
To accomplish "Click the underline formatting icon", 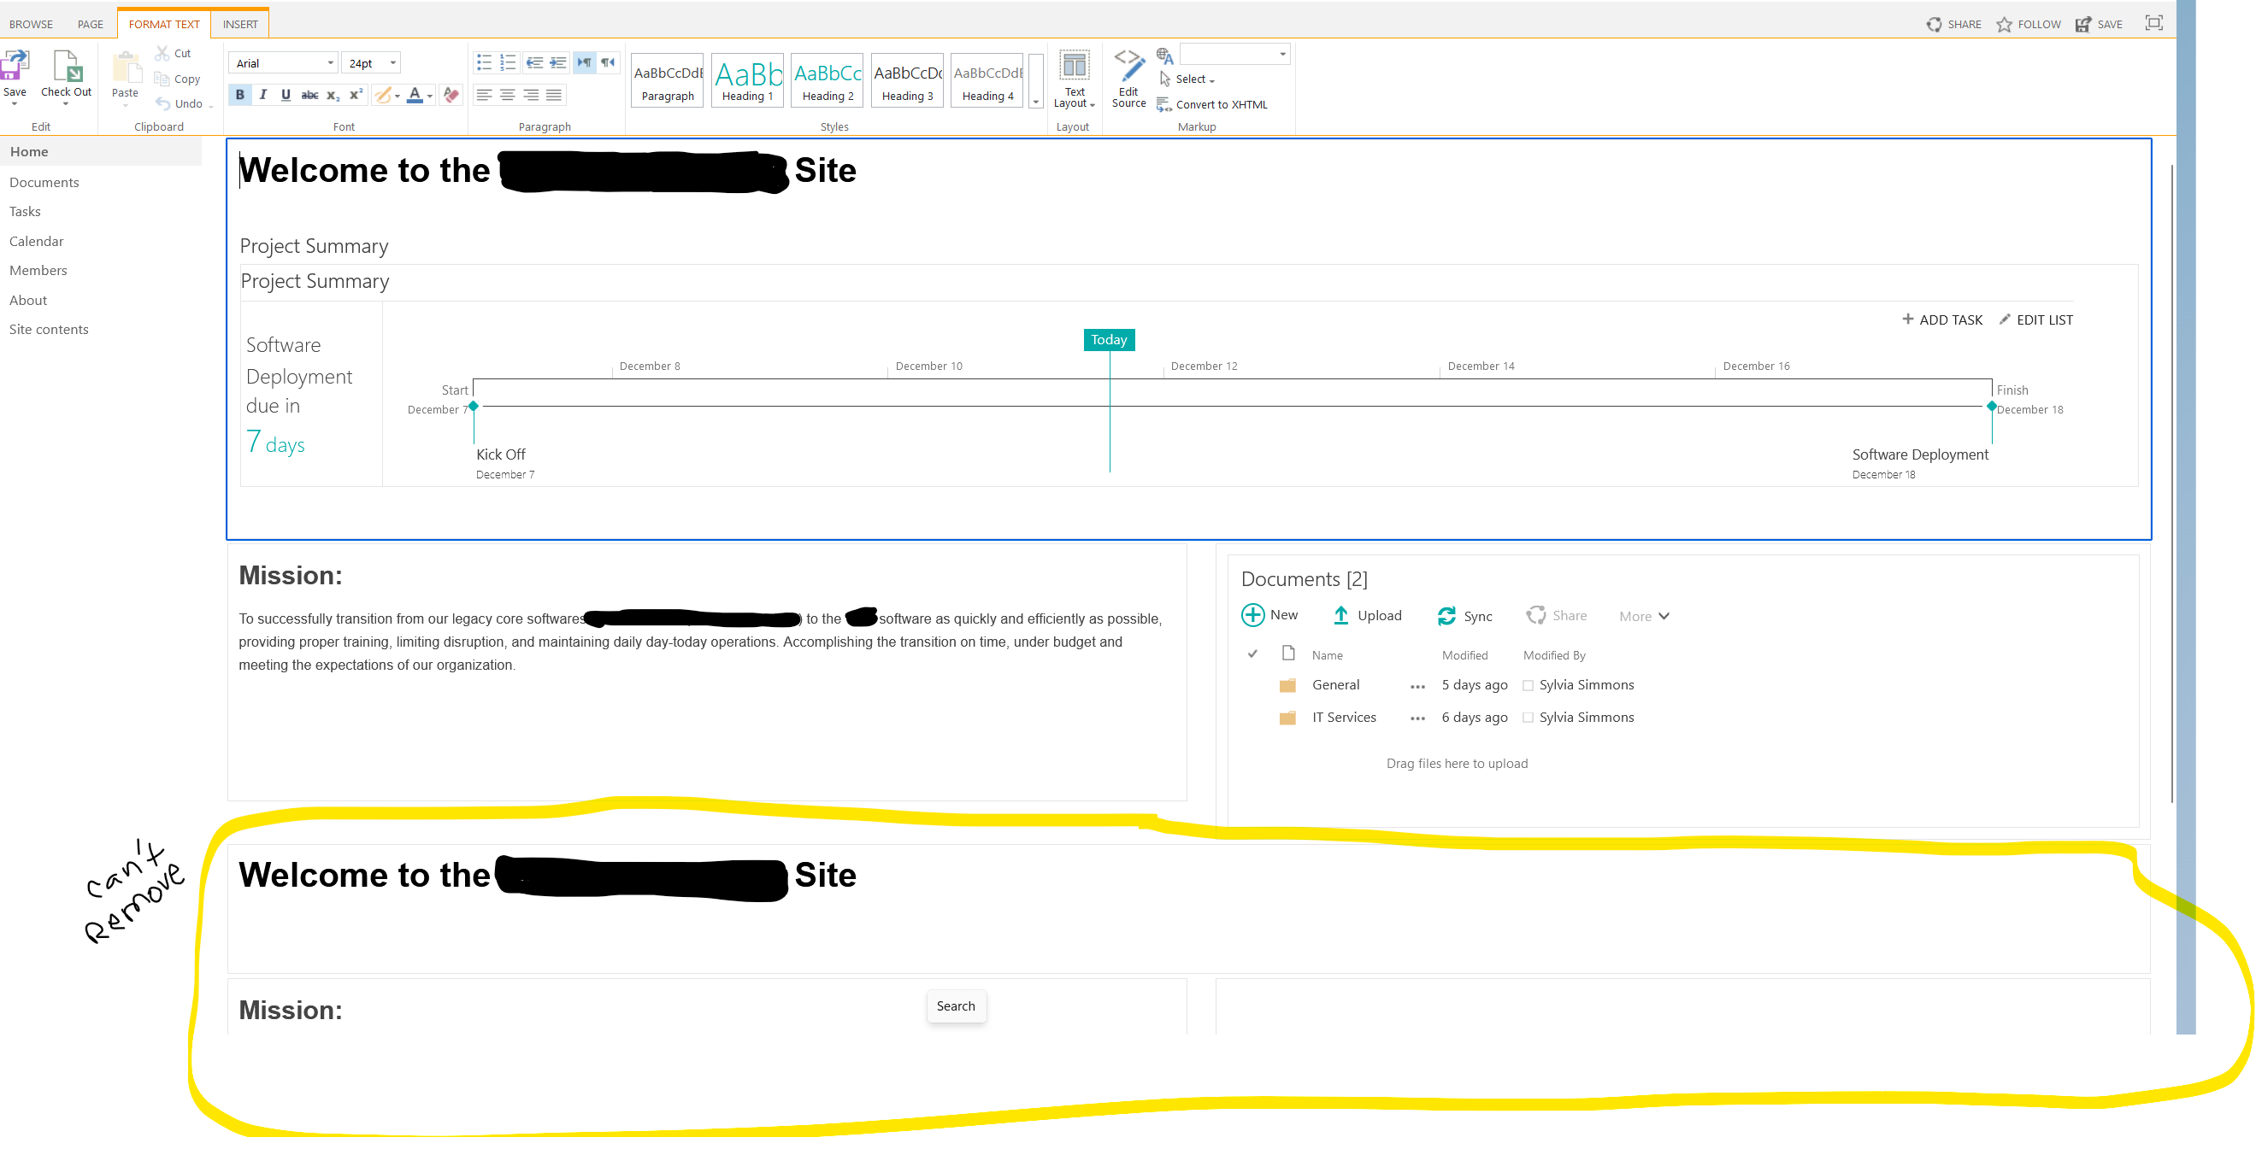I will click(286, 95).
